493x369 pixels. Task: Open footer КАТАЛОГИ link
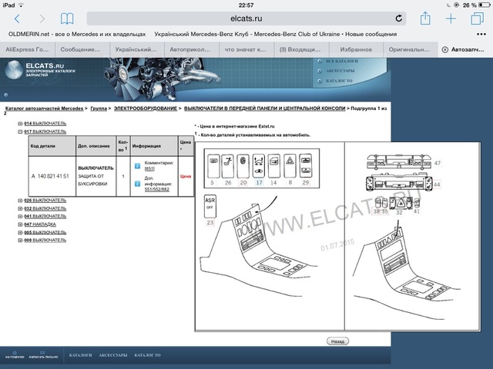tap(80, 355)
